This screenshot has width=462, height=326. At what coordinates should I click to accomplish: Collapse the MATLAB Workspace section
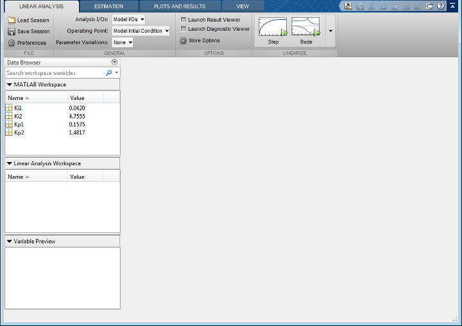click(x=10, y=85)
